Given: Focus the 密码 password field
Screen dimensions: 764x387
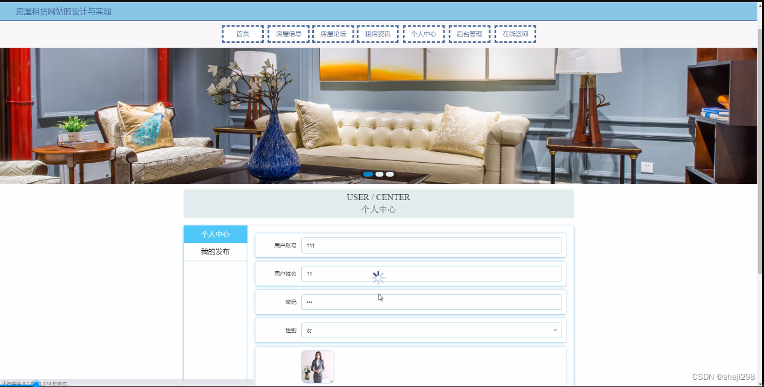Looking at the screenshot, I should coord(431,301).
